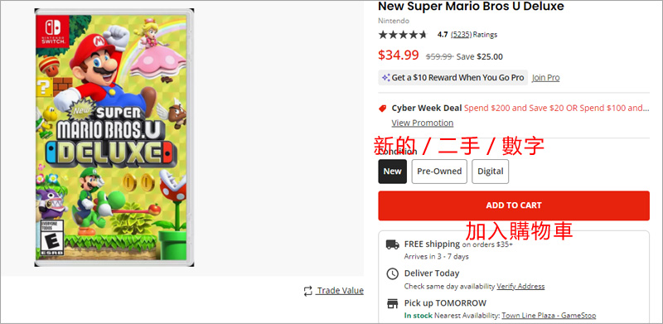This screenshot has width=663, height=324.
Task: Open the 5235 ratings count link
Action: click(x=461, y=35)
